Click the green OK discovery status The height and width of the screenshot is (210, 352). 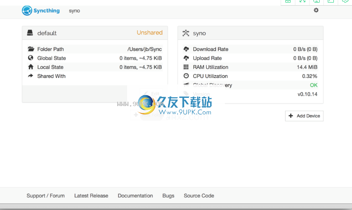(314, 85)
